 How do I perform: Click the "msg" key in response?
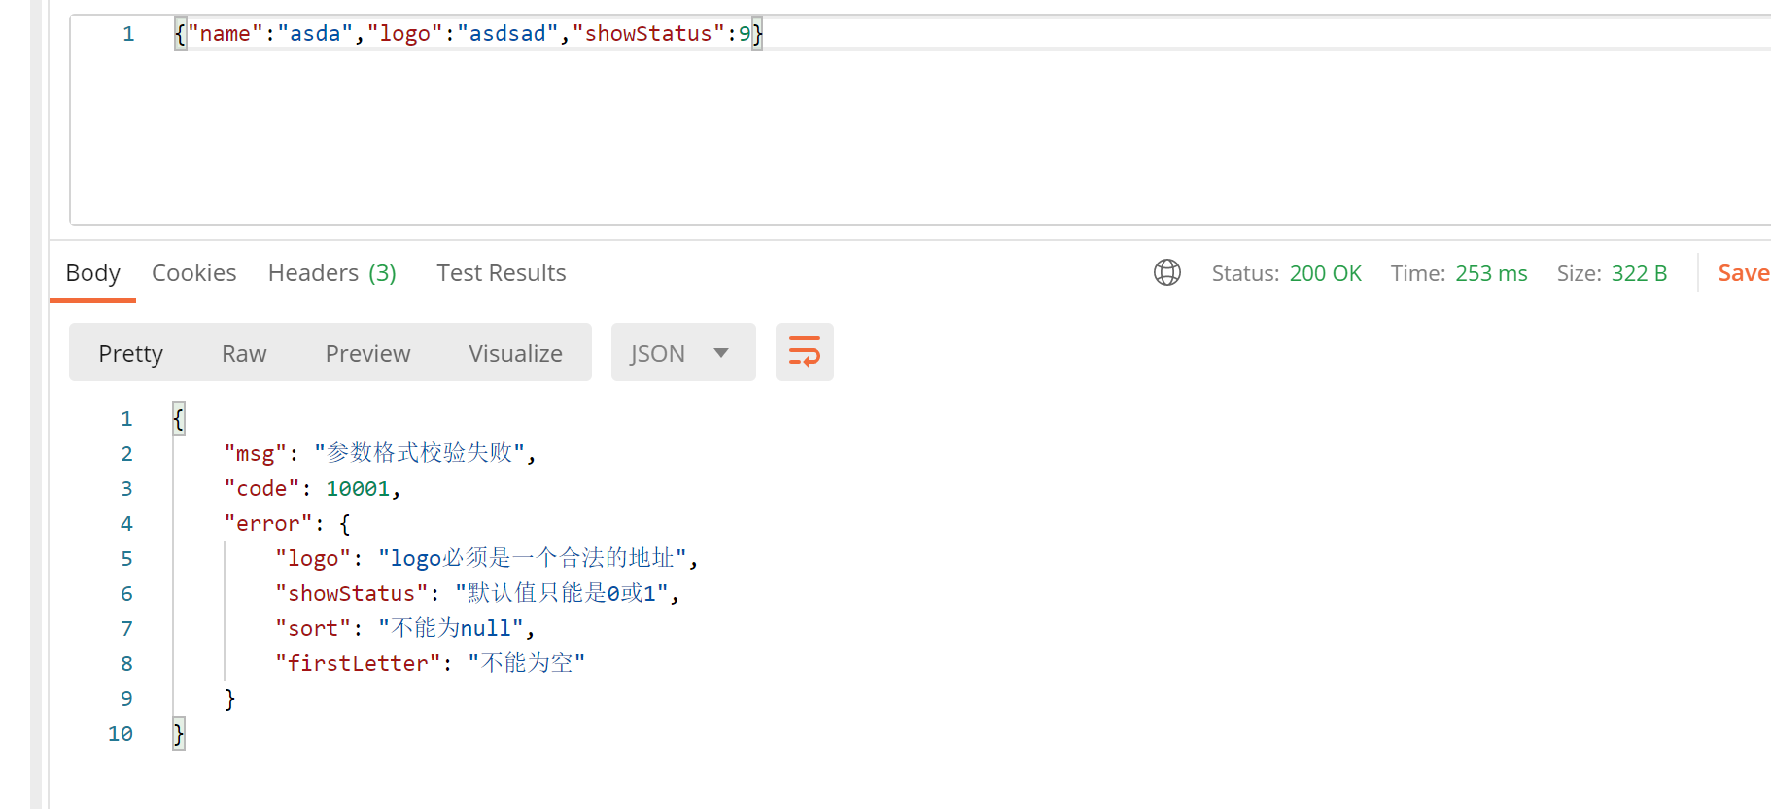(x=256, y=454)
